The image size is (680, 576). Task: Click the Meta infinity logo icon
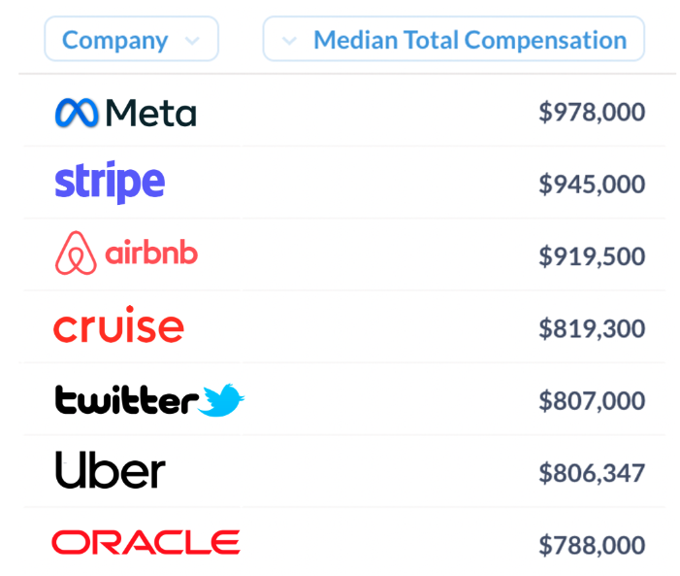[x=77, y=113]
